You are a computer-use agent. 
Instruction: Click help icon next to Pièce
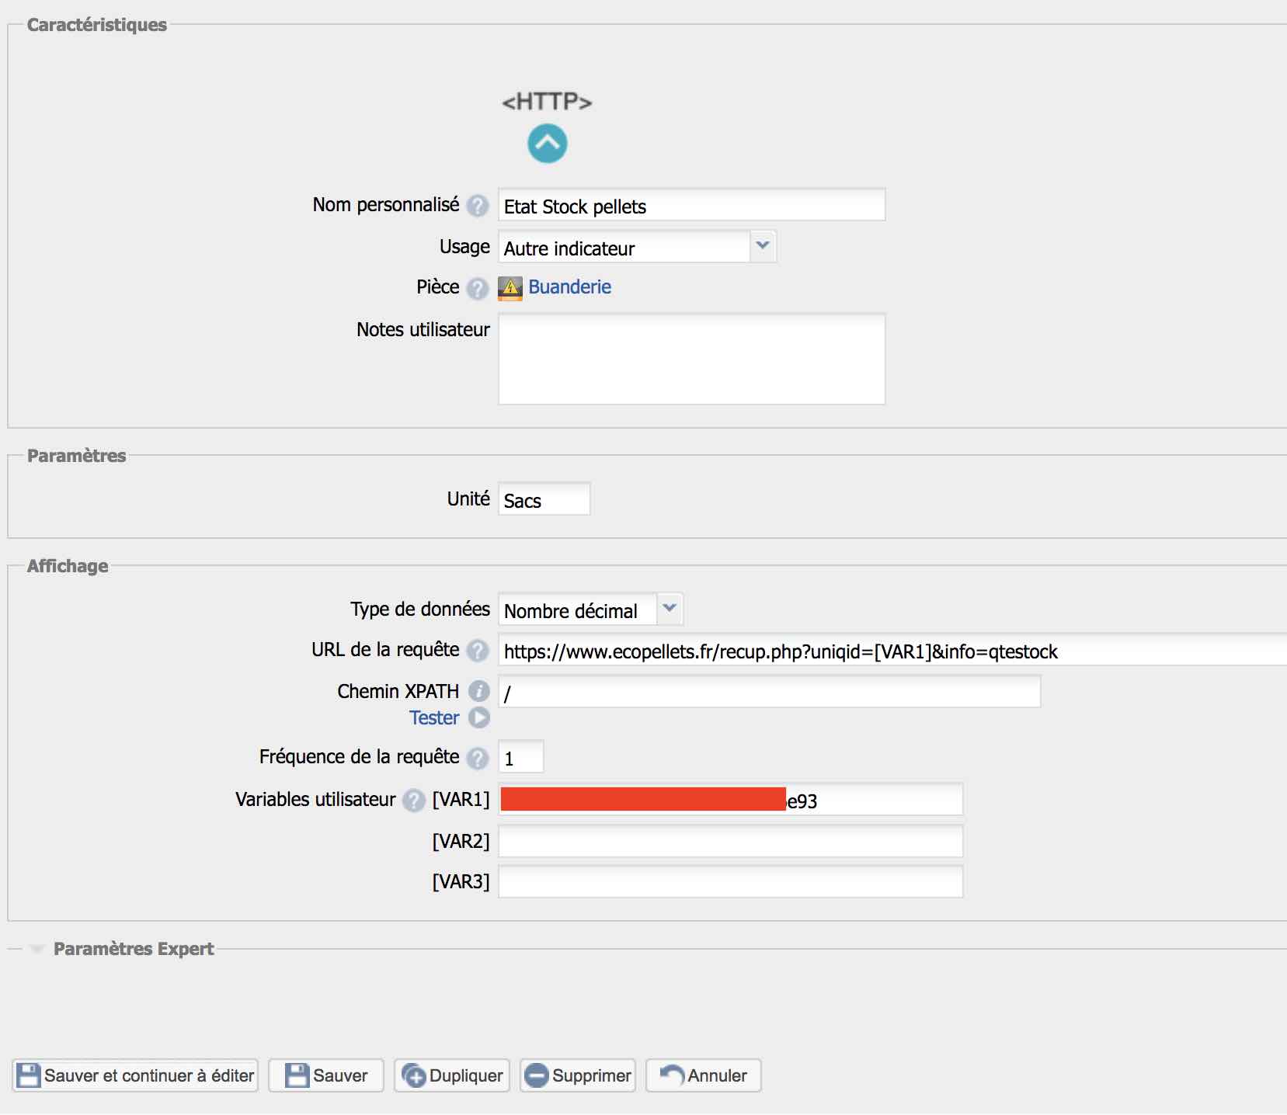tap(478, 288)
